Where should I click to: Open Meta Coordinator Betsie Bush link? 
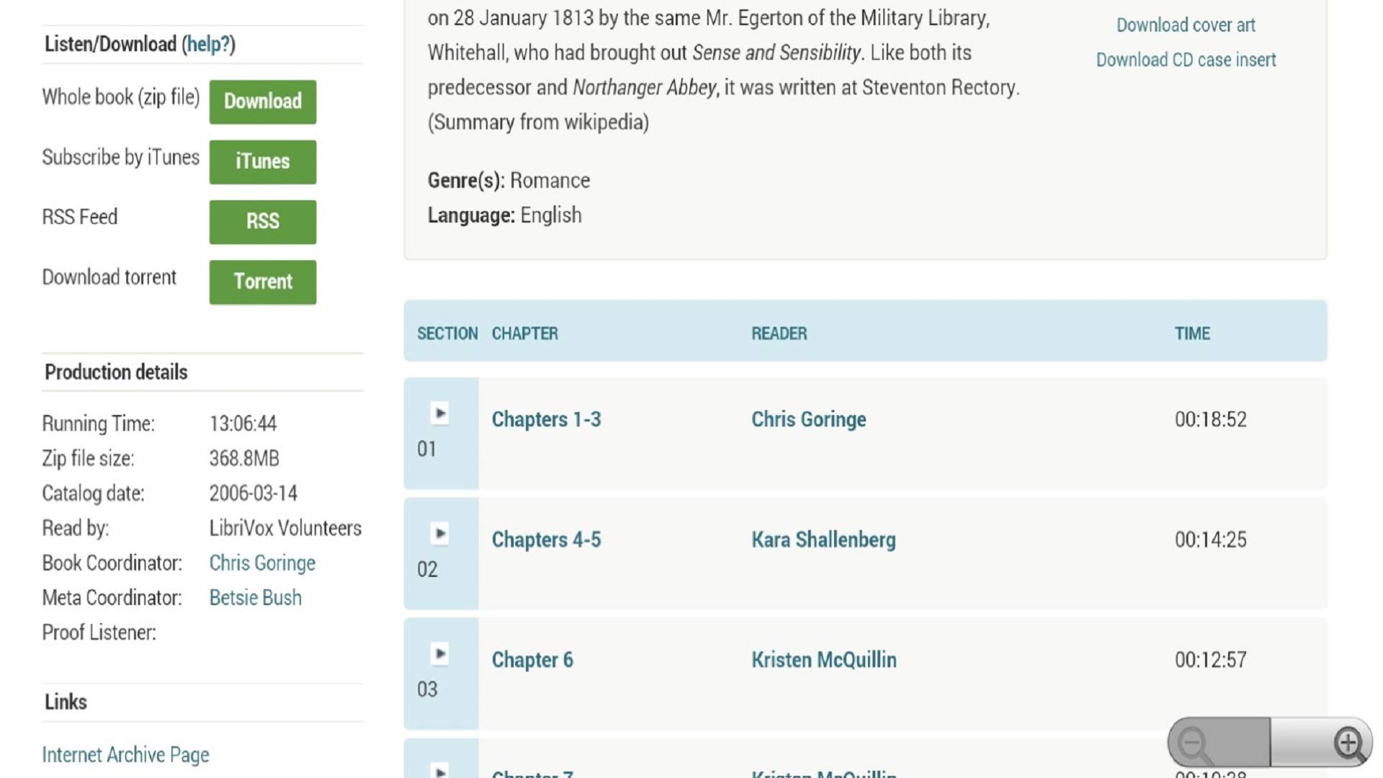coord(255,598)
